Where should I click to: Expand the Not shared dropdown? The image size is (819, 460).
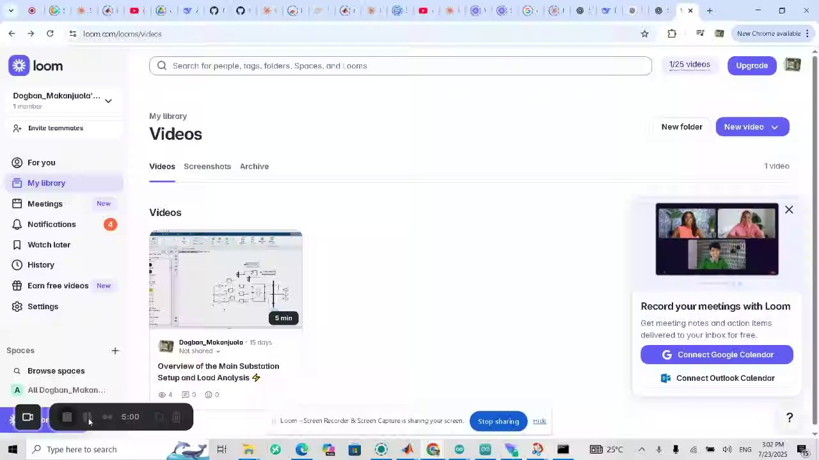[x=200, y=351]
